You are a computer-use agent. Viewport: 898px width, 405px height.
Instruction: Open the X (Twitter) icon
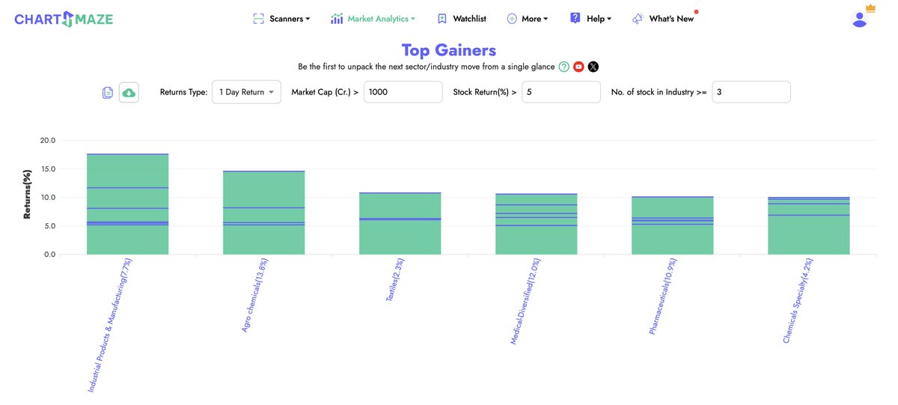click(593, 67)
